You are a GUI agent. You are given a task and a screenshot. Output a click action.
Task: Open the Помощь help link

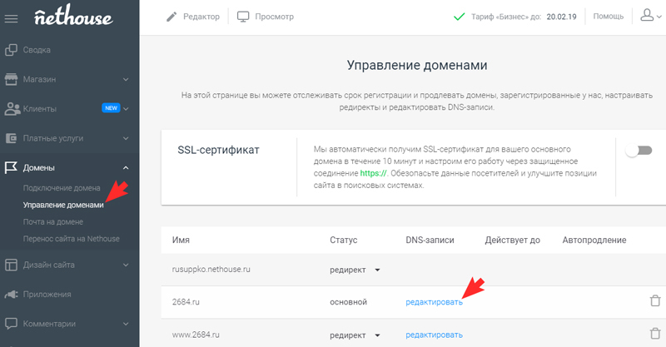[x=609, y=17]
